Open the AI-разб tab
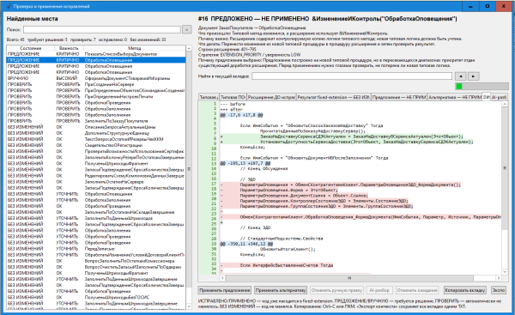 pos(499,97)
